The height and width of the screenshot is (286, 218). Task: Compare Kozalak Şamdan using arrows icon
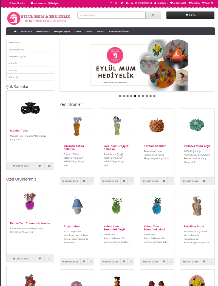coord(171,181)
